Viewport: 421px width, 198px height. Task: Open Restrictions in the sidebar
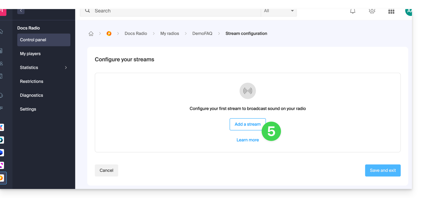pos(32,81)
